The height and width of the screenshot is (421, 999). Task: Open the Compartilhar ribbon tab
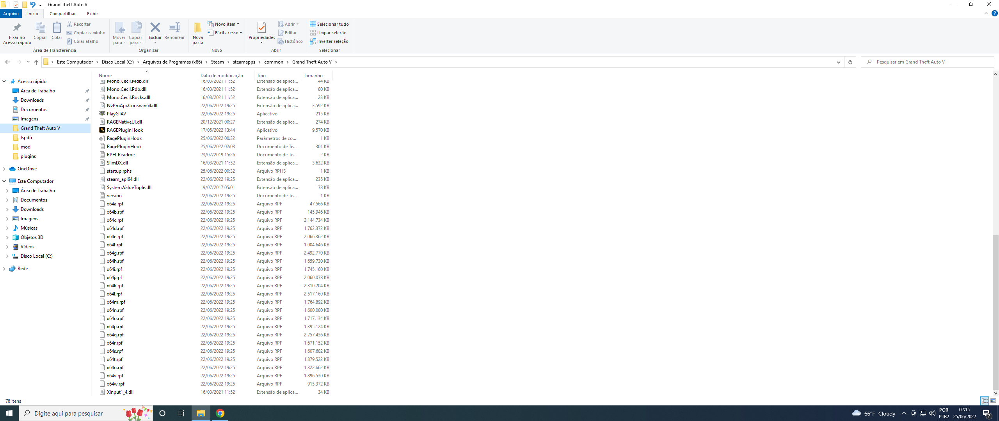(x=62, y=14)
